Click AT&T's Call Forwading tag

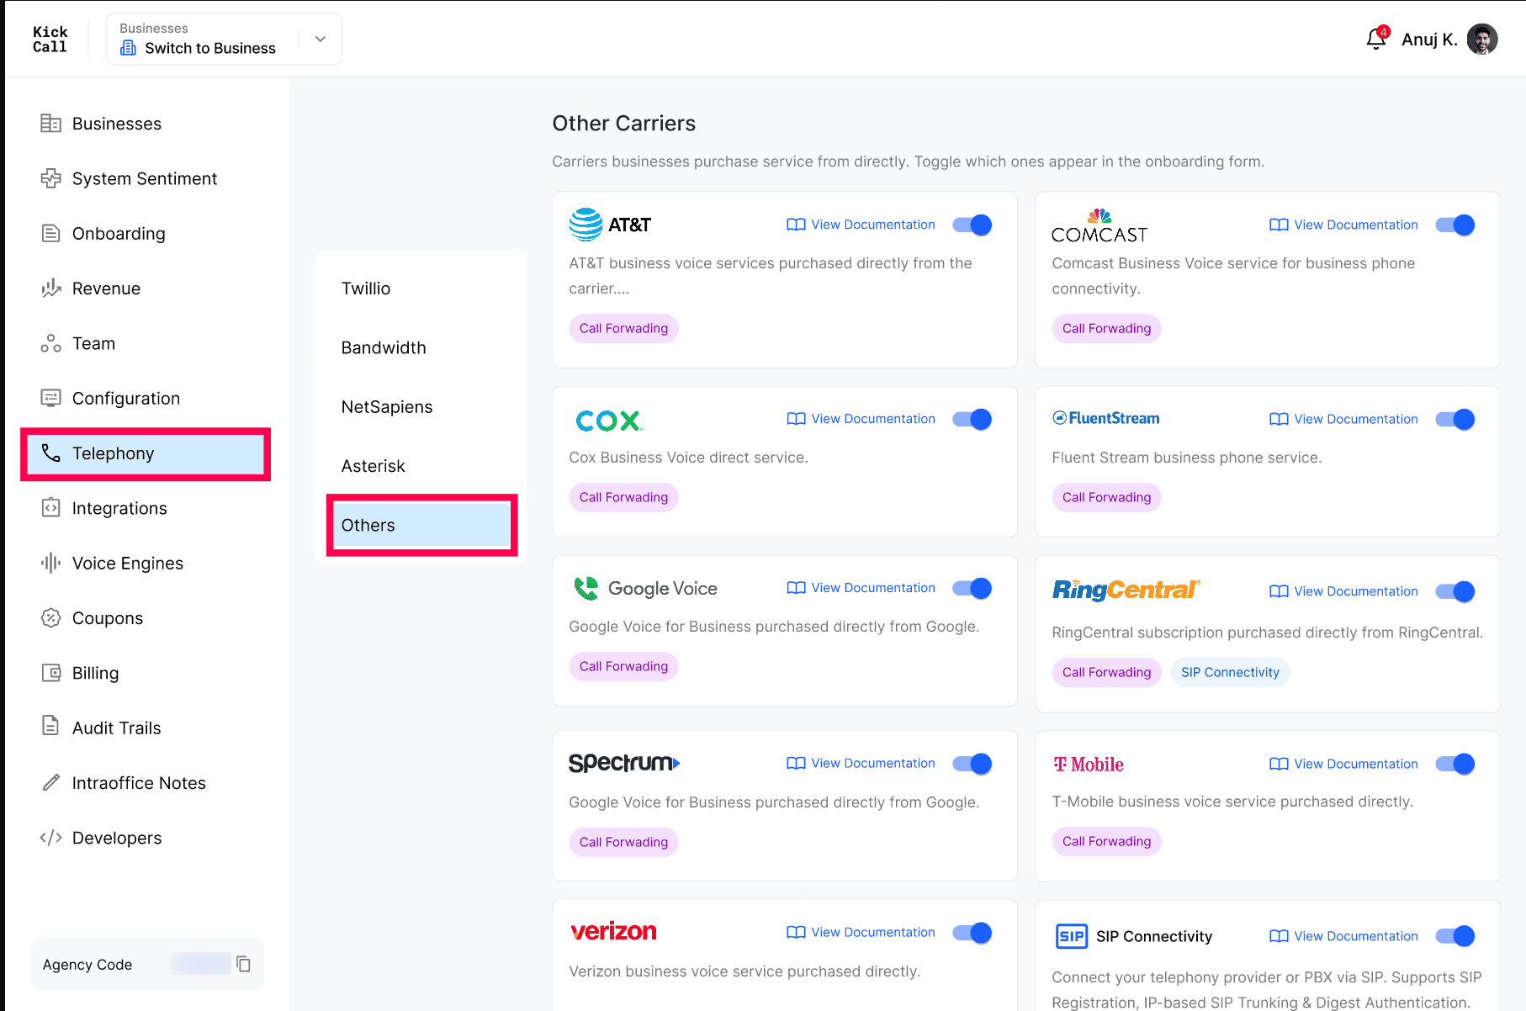click(x=623, y=328)
